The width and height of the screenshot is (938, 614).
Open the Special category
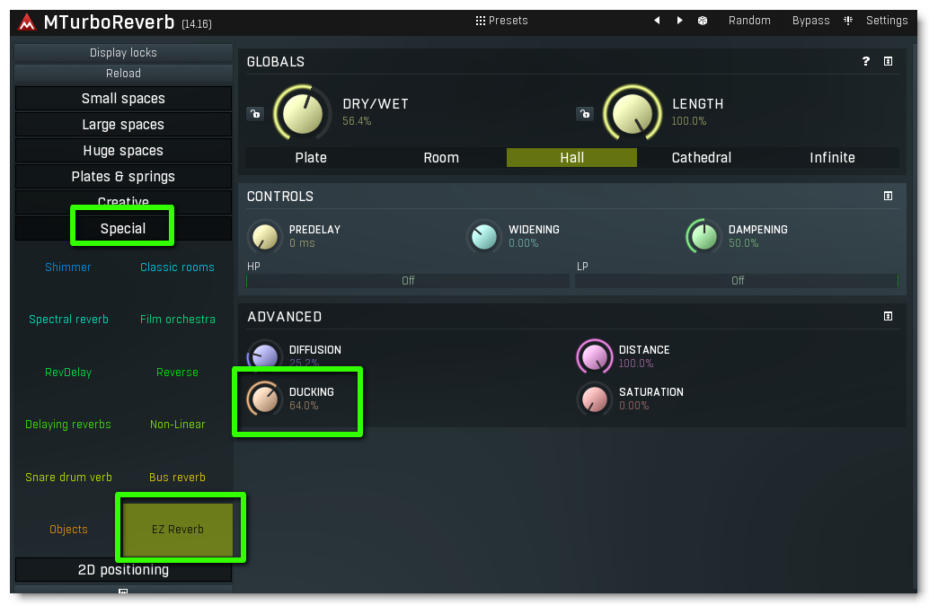tap(123, 228)
